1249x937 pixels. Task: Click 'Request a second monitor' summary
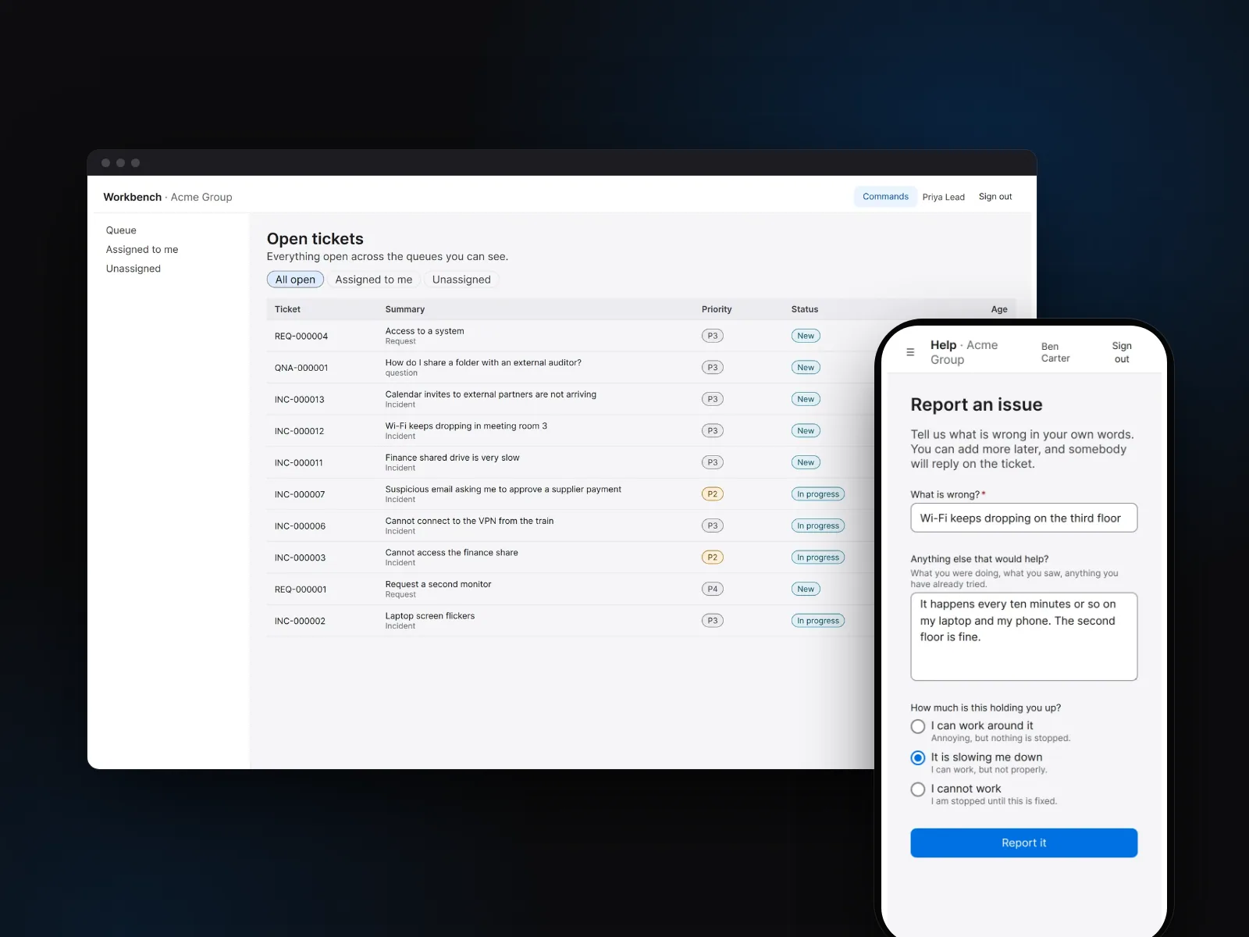(x=438, y=584)
